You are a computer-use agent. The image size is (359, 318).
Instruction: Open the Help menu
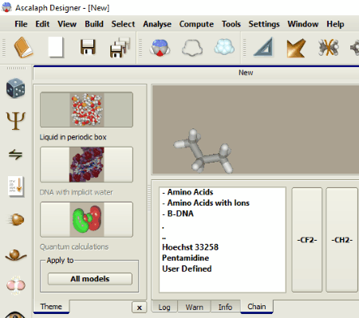coord(335,24)
